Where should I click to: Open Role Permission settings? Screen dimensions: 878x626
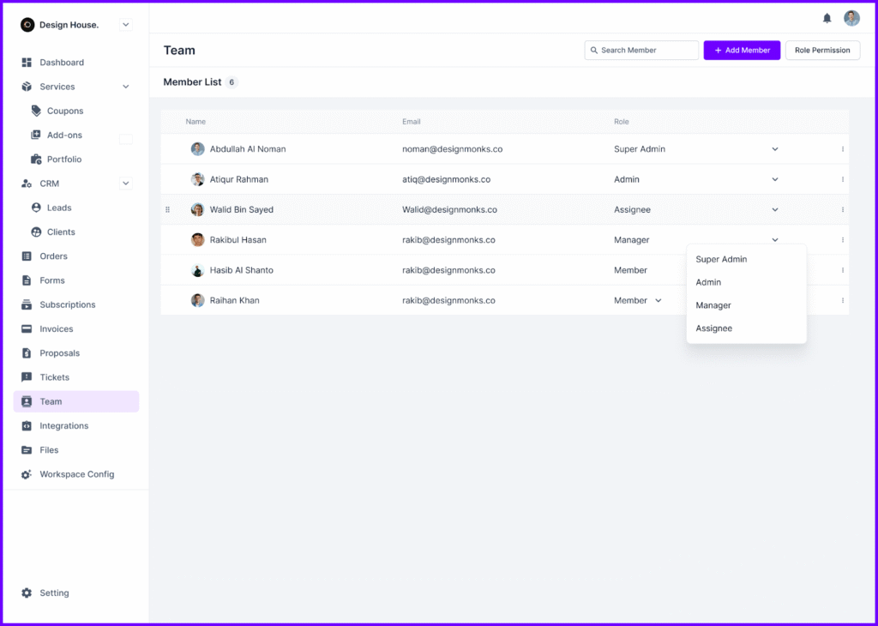coord(822,50)
